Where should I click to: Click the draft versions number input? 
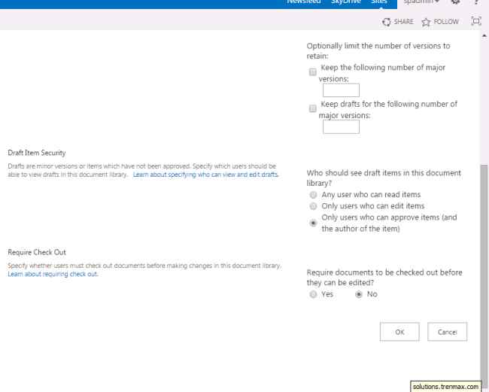[341, 127]
